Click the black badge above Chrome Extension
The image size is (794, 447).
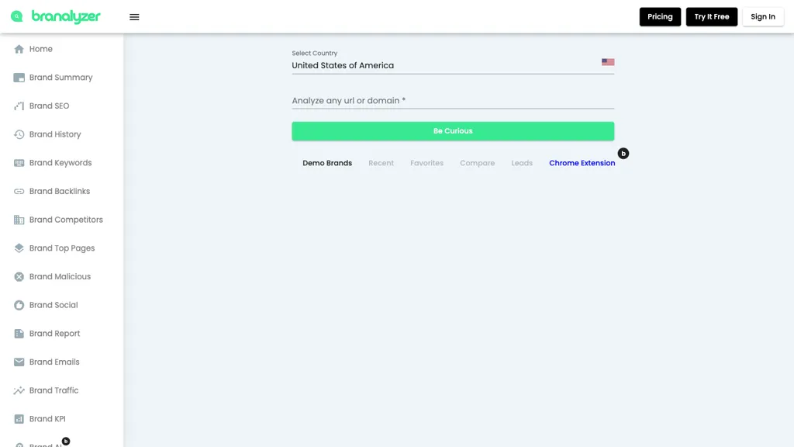point(623,154)
